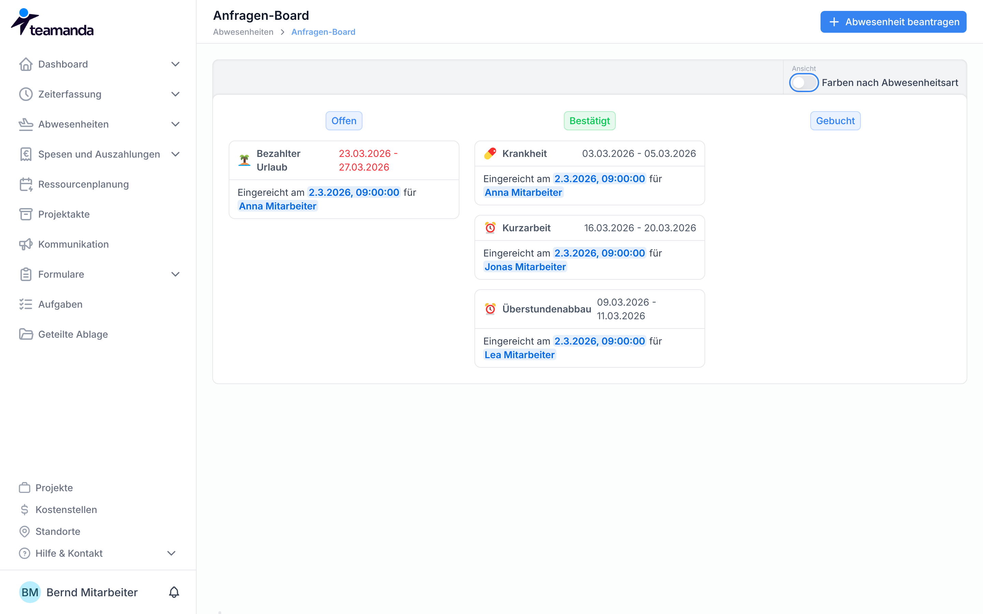Screen dimensions: 983x614
Task: Click the BM user avatar
Action: point(30,593)
